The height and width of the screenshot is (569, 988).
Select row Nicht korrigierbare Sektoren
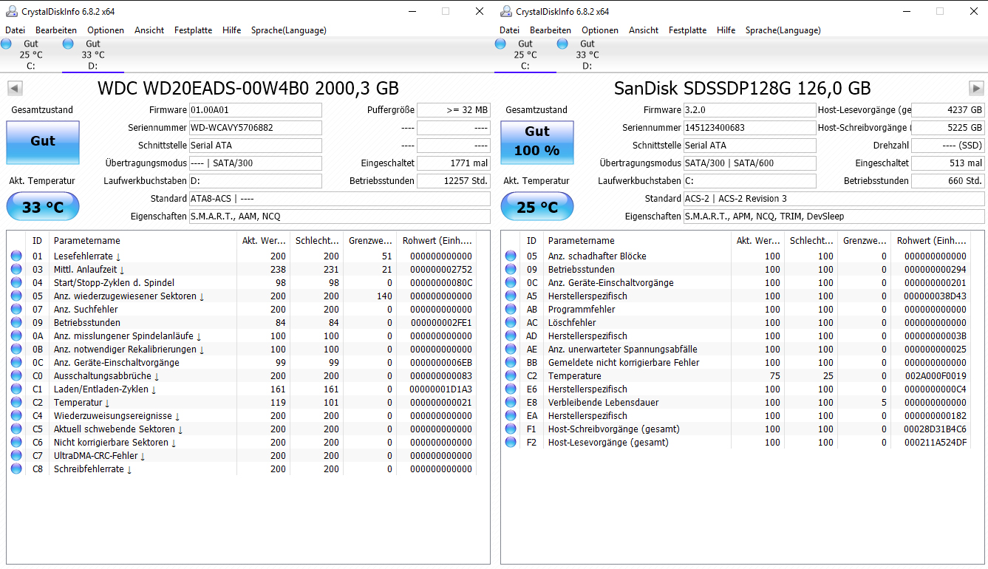click(241, 443)
